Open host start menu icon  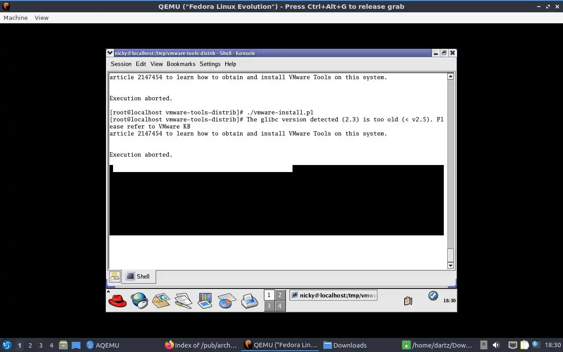coord(7,345)
